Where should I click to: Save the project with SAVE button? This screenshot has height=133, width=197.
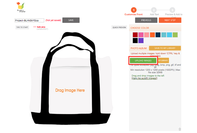[71, 20]
